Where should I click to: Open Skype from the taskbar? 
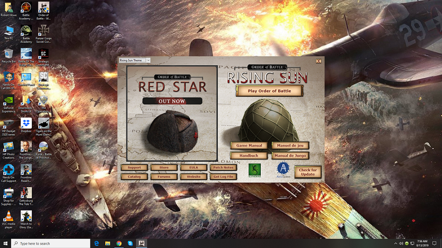point(130,243)
